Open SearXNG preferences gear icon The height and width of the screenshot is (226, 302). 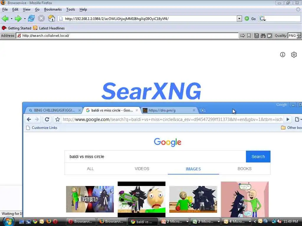coord(294,54)
